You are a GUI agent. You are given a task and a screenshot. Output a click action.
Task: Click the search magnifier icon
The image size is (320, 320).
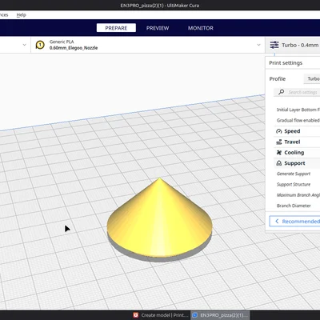(281, 92)
